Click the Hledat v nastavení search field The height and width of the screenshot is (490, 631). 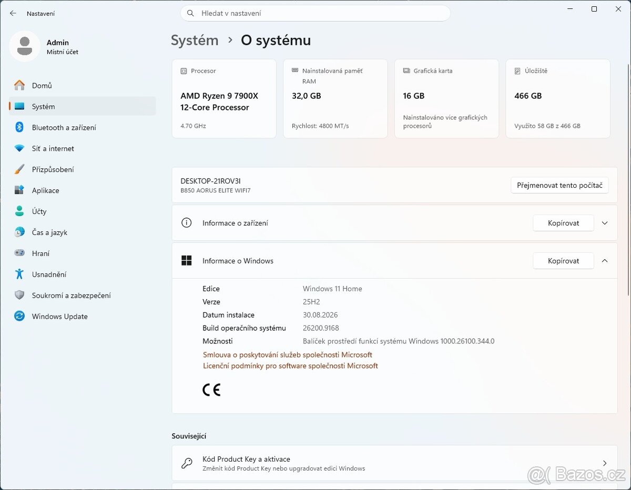[315, 13]
